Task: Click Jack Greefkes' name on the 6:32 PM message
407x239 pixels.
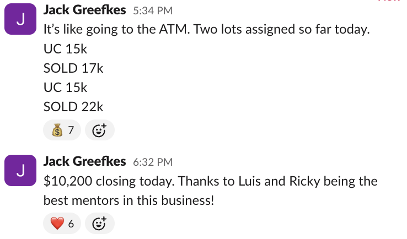Action: 84,161
